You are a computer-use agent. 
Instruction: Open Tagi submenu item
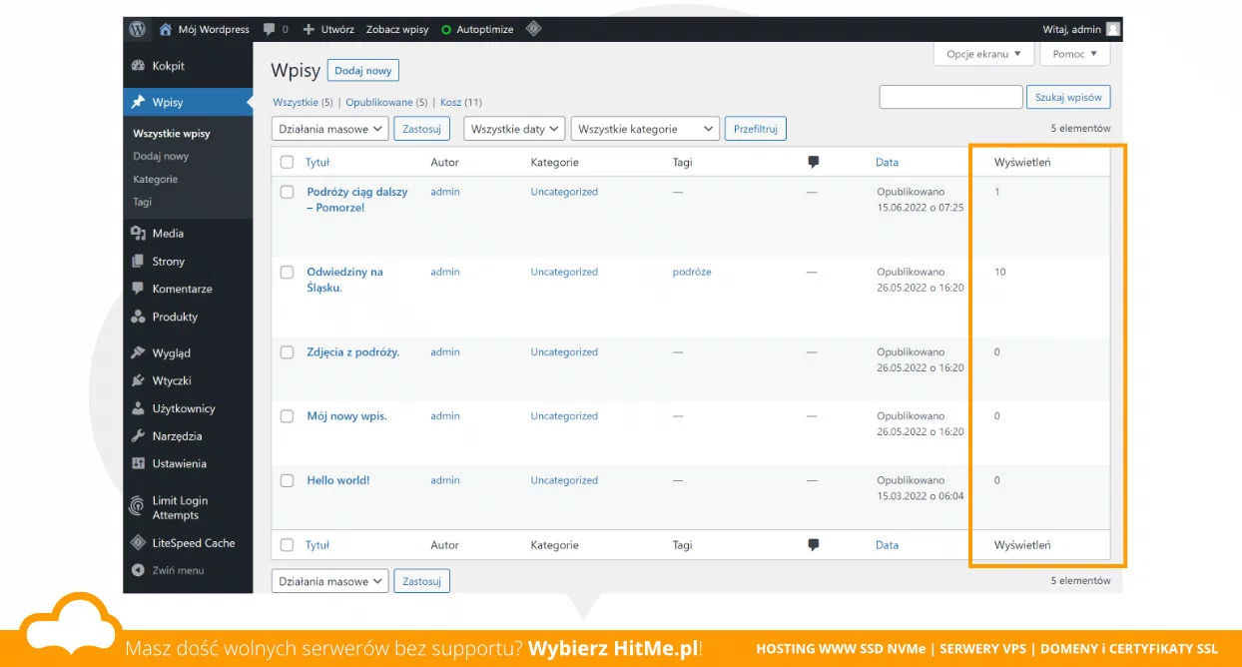tap(143, 202)
